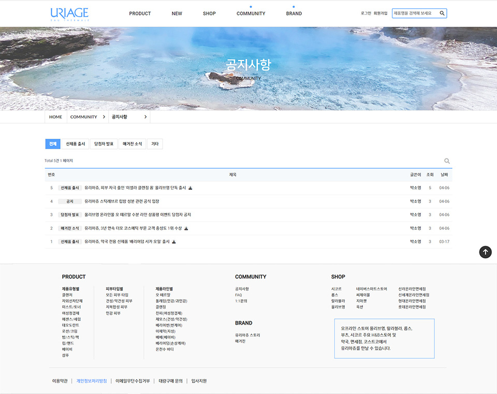This screenshot has height=394, width=497.
Task: Expand the 공지사항 breadcrumb chevron
Action: [145, 117]
